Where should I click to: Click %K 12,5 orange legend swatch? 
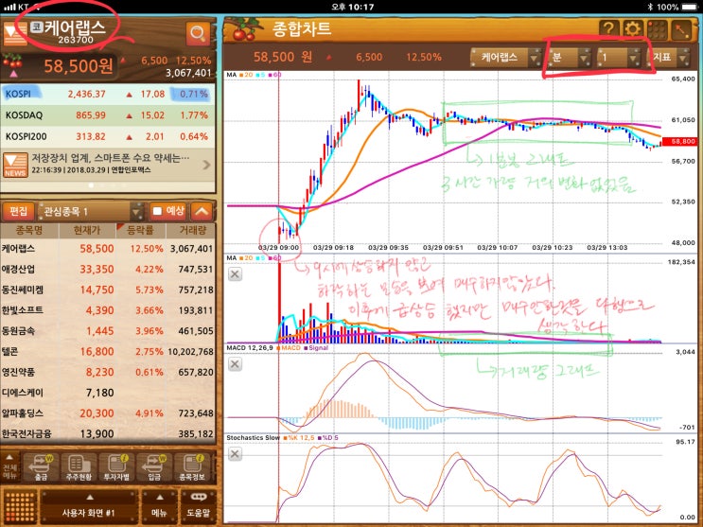click(285, 438)
